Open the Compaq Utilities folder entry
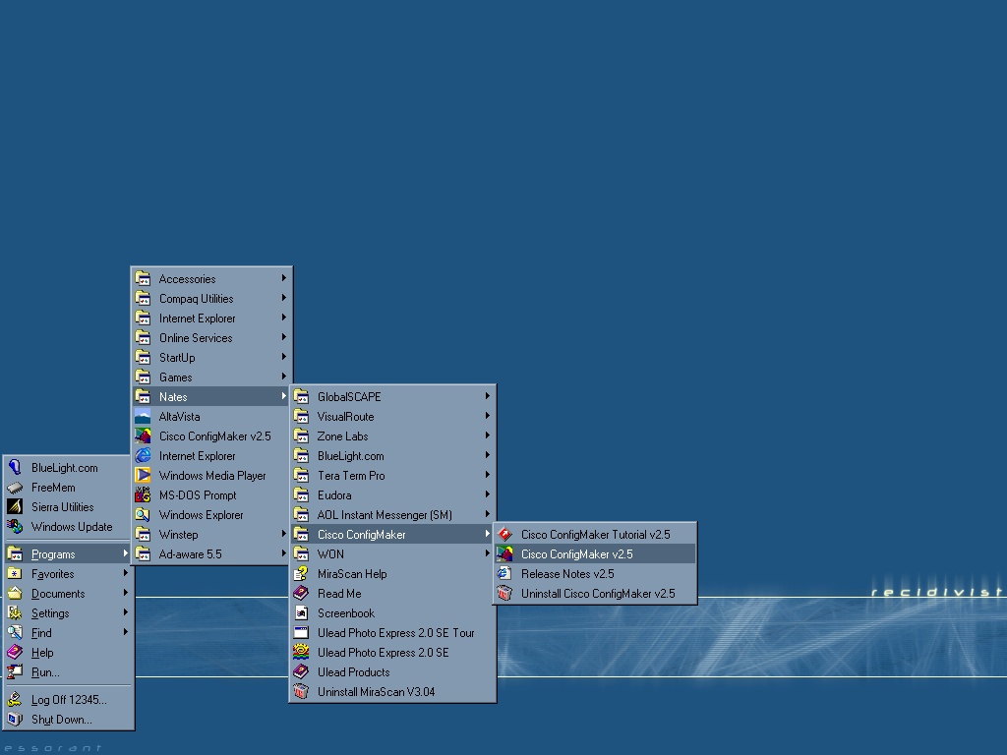Screen dimensions: 1007x755 [211, 299]
